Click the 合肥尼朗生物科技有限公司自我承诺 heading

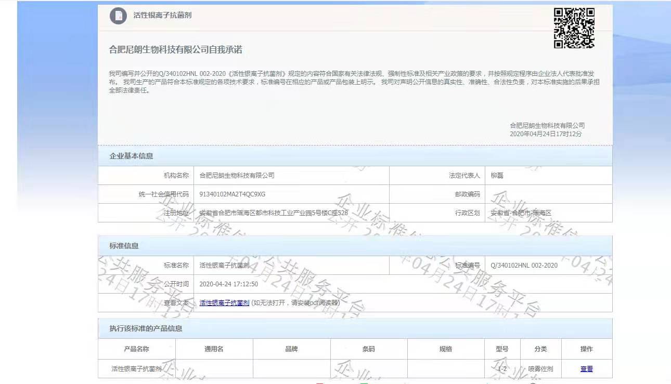tap(175, 50)
